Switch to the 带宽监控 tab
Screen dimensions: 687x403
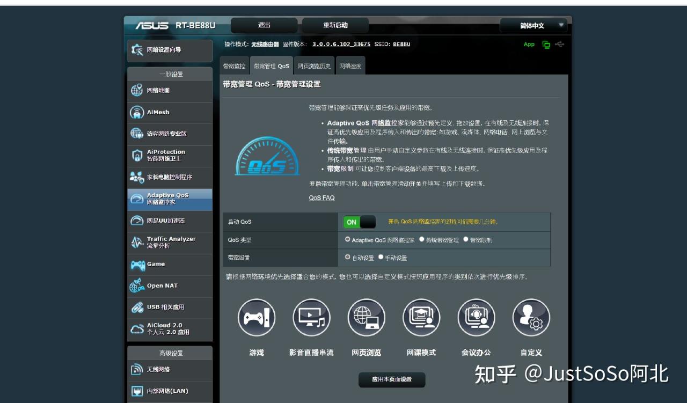coord(234,66)
